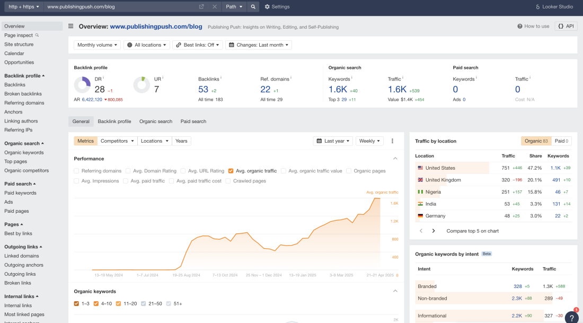
Task: Open the Monthly volume dropdown
Action: point(98,45)
